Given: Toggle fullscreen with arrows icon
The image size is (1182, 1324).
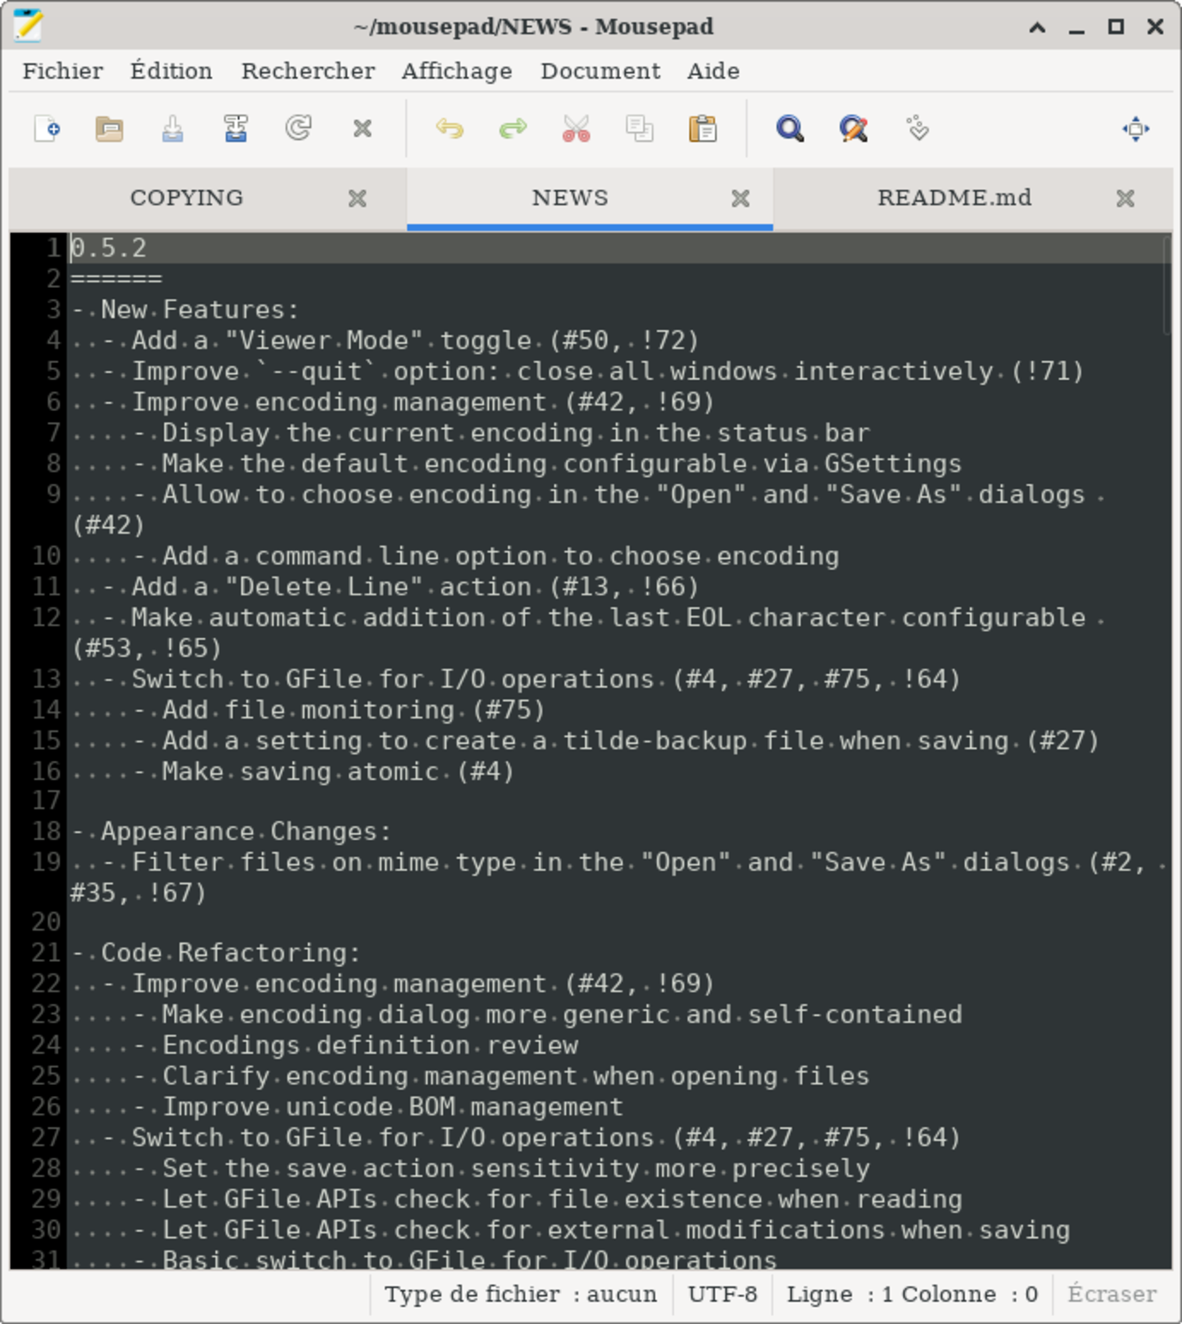Looking at the screenshot, I should (1136, 129).
